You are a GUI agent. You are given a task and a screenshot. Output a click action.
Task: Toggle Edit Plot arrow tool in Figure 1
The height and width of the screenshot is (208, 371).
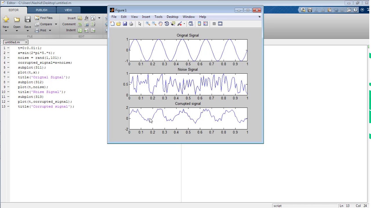point(140,24)
